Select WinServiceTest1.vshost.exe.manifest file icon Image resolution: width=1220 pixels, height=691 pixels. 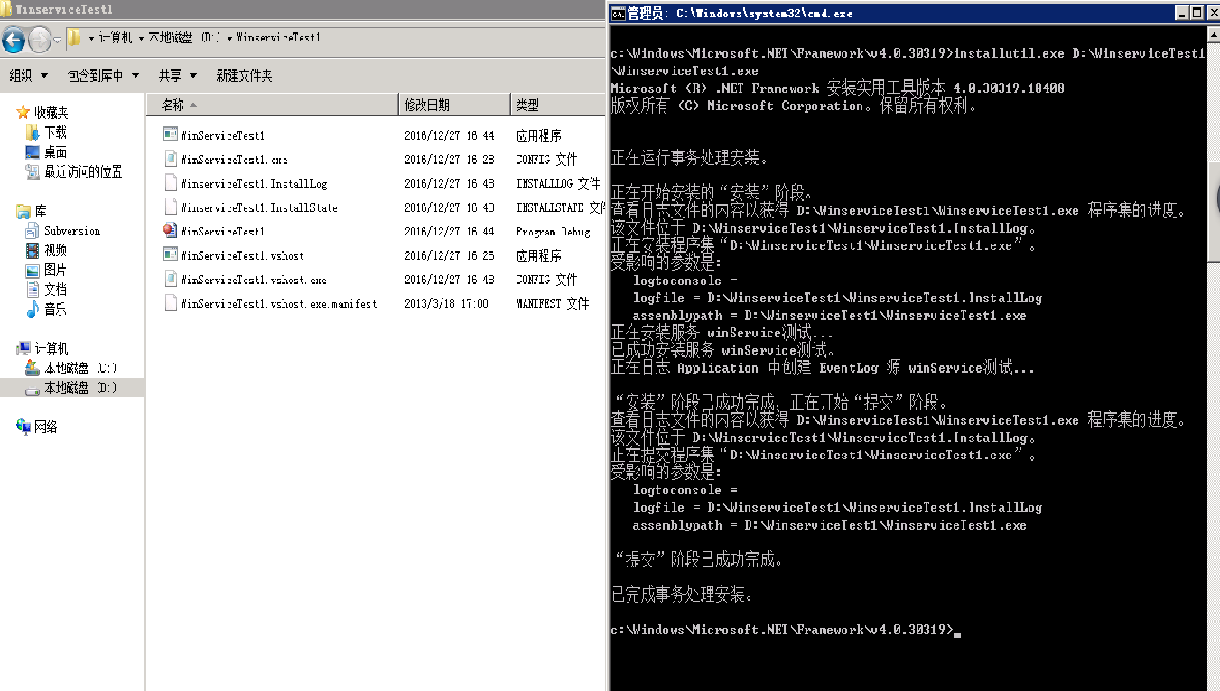coord(171,303)
